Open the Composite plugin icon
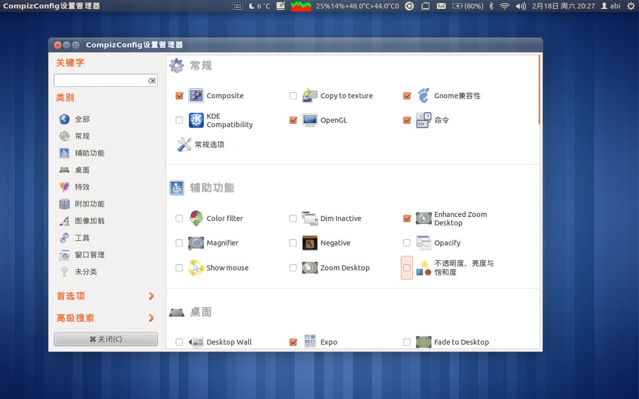Image resolution: width=639 pixels, height=399 pixels. (196, 96)
